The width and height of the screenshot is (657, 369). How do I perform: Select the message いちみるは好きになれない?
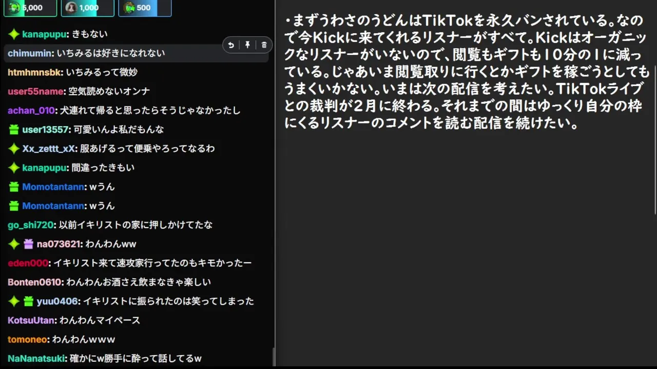111,53
